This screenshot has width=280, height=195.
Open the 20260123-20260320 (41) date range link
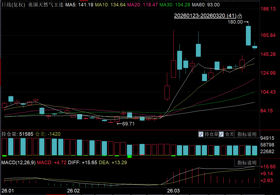[205, 16]
